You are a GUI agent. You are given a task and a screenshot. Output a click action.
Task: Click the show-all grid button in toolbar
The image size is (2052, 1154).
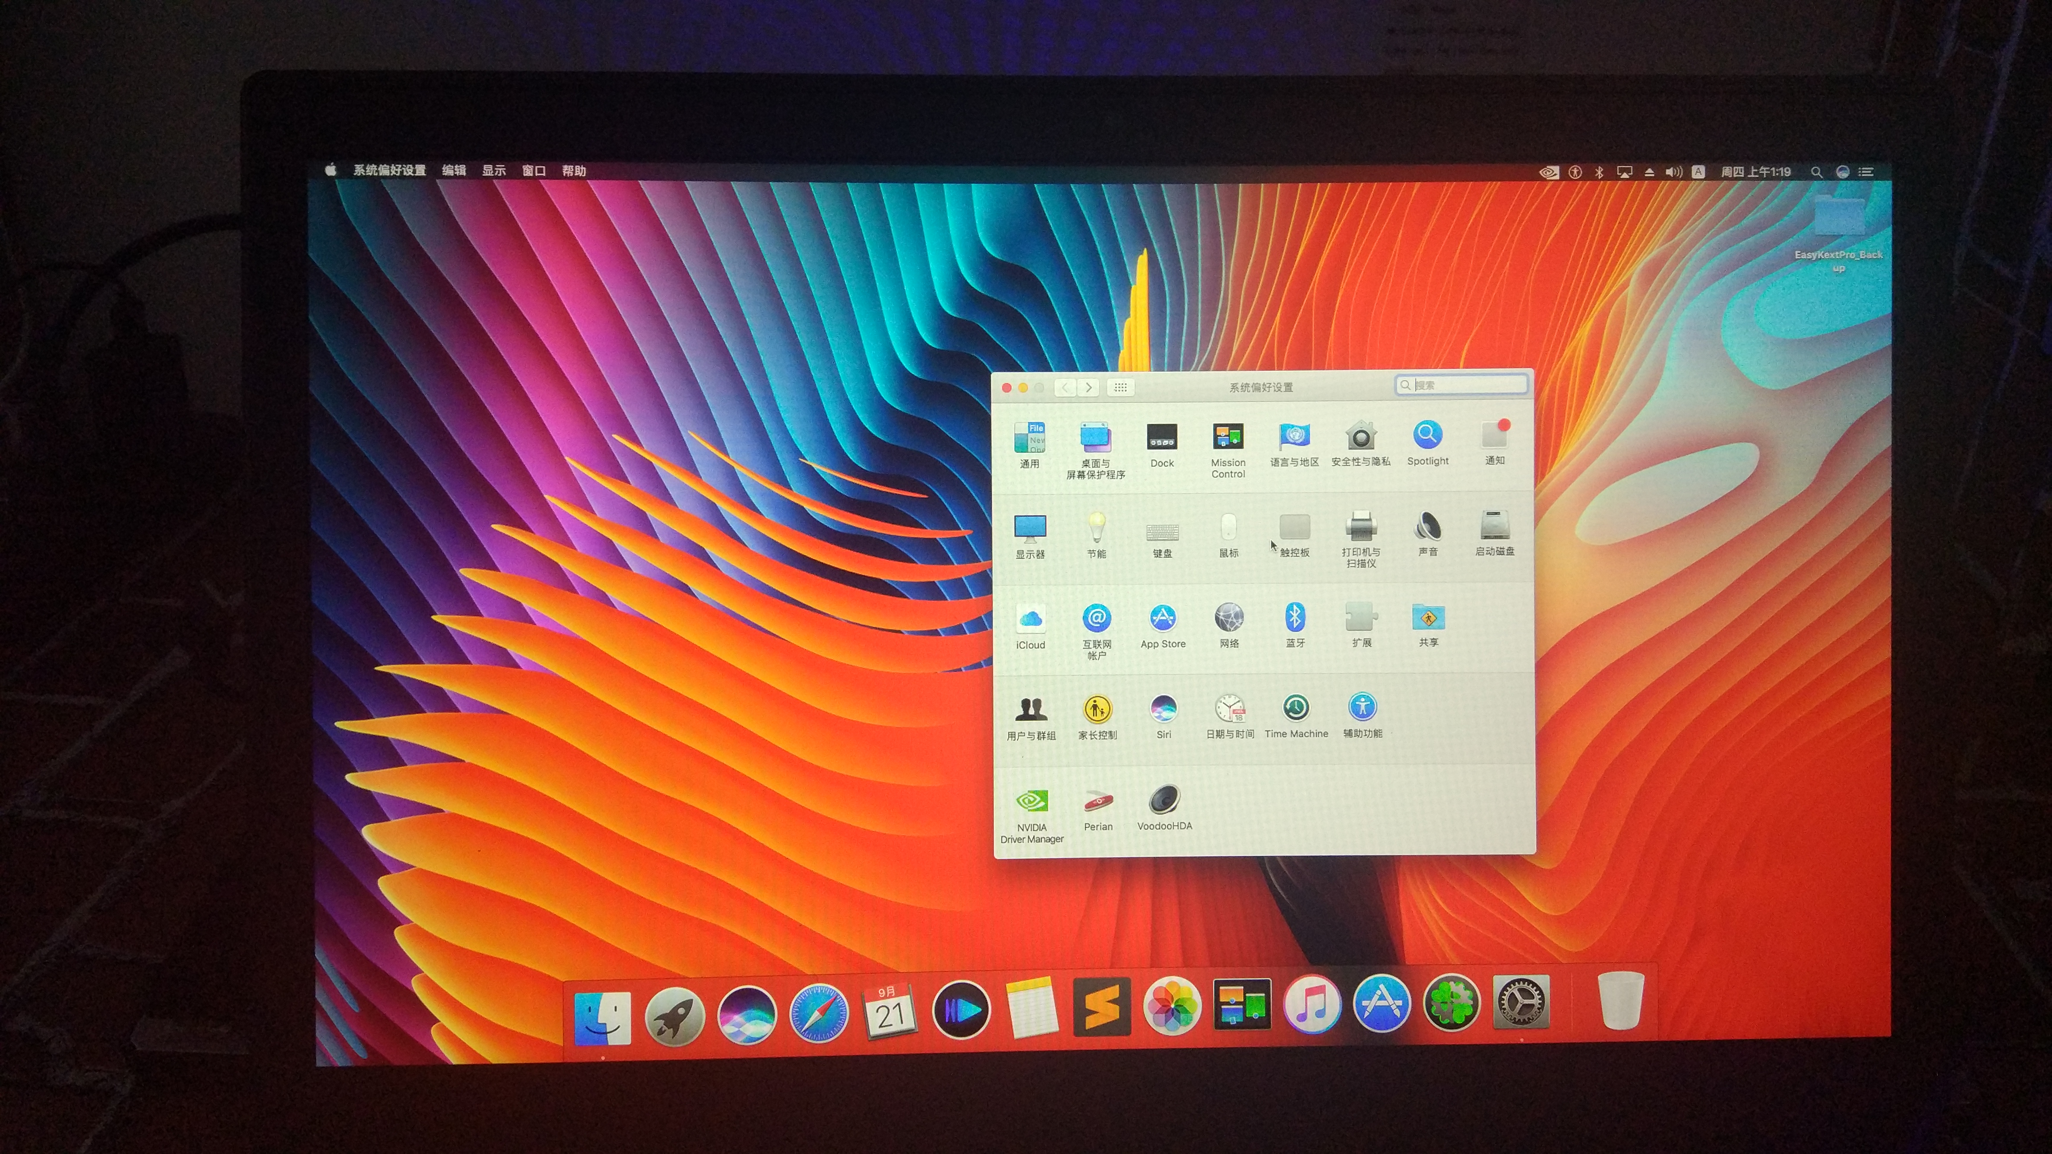click(1120, 388)
